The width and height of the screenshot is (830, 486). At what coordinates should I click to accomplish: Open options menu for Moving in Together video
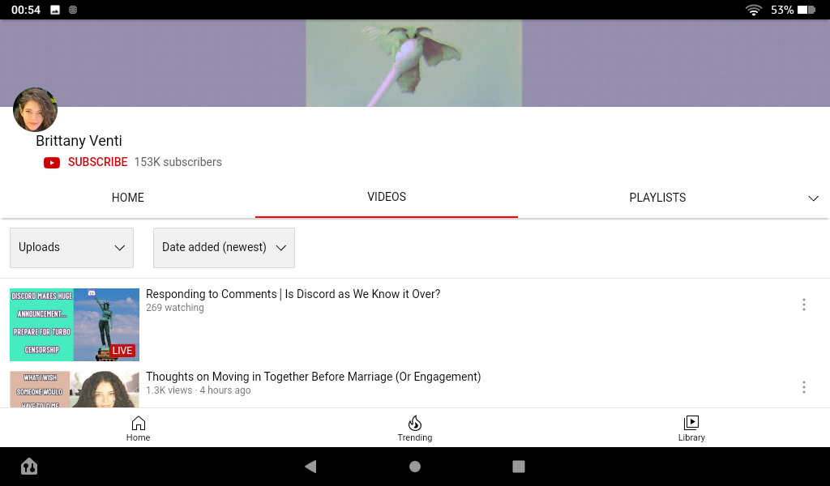tap(803, 387)
